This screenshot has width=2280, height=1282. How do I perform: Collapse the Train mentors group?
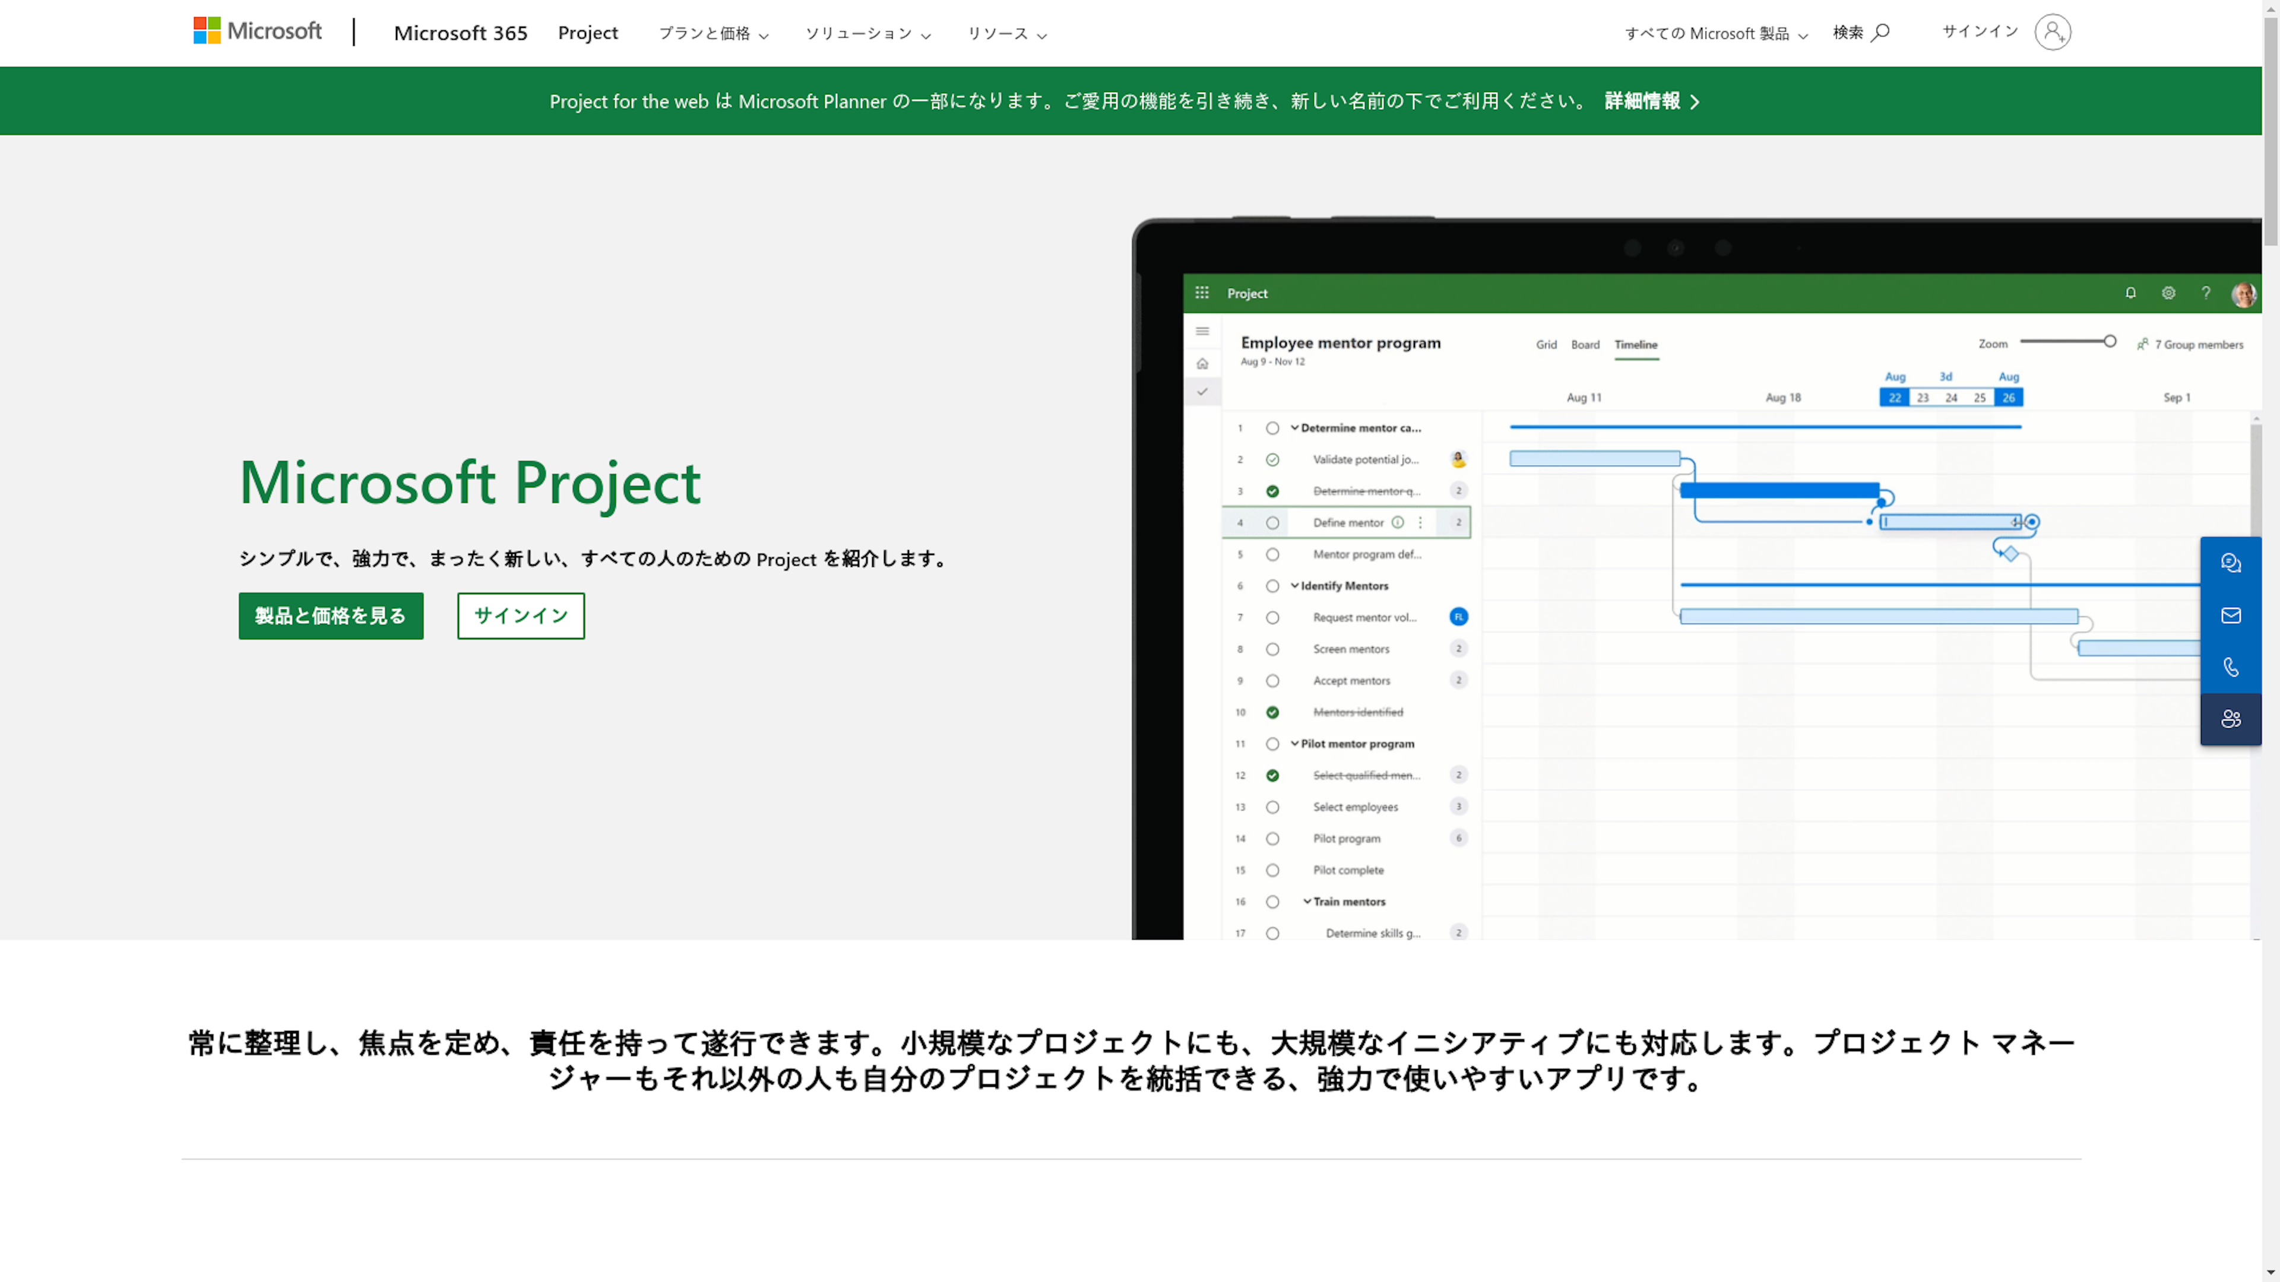coord(1306,902)
